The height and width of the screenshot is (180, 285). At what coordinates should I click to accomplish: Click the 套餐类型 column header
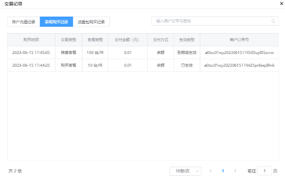(95, 40)
